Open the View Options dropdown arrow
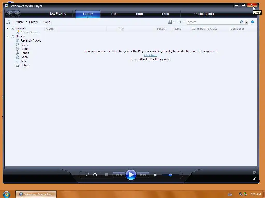The image size is (265, 198). pos(184,22)
